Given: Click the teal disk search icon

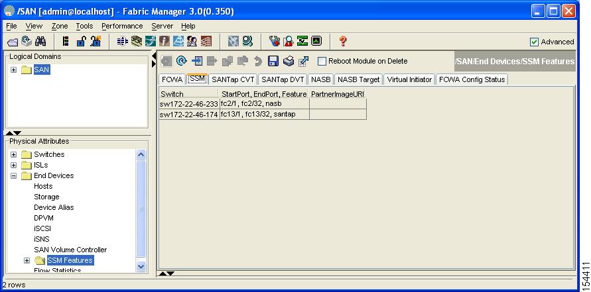Looking at the screenshot, I should coord(247,41).
